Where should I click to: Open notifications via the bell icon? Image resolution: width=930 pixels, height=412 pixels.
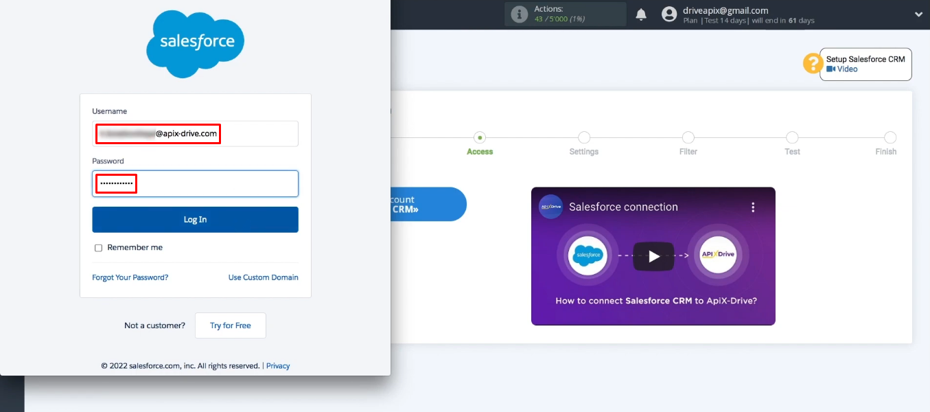point(641,14)
